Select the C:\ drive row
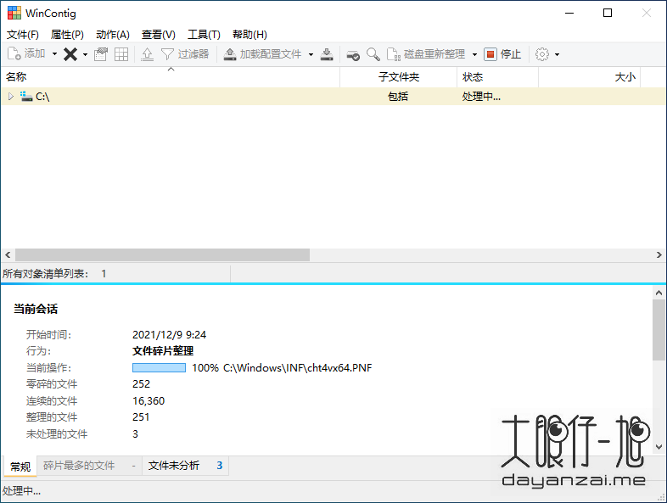This screenshot has height=503, width=667. tap(333, 97)
